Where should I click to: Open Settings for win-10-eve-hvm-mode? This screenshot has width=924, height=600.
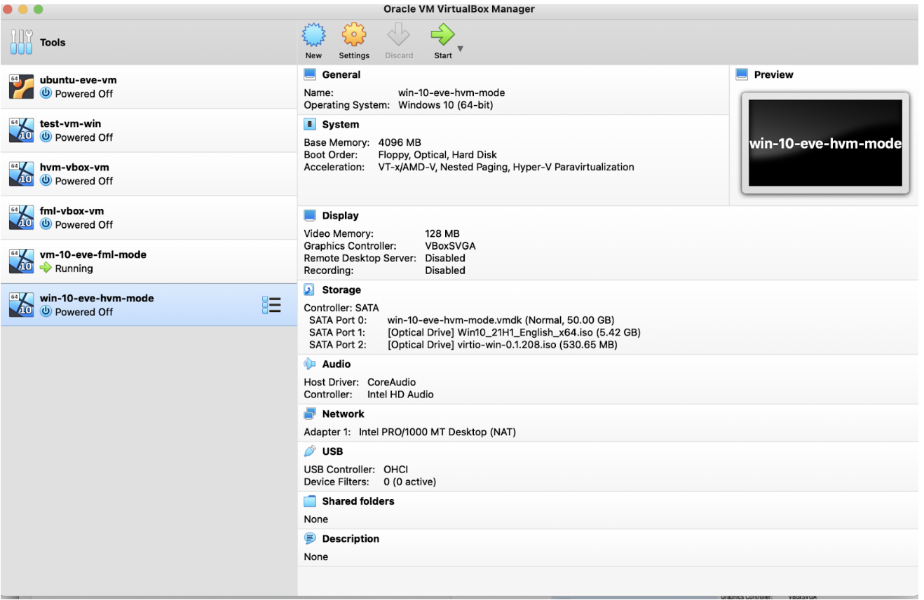pyautogui.click(x=353, y=40)
